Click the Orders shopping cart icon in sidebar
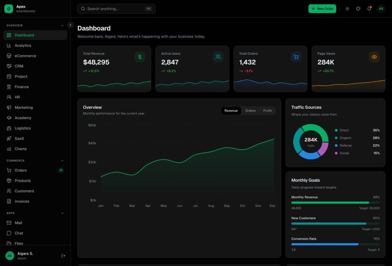Image resolution: width=392 pixels, height=266 pixels. click(9, 170)
